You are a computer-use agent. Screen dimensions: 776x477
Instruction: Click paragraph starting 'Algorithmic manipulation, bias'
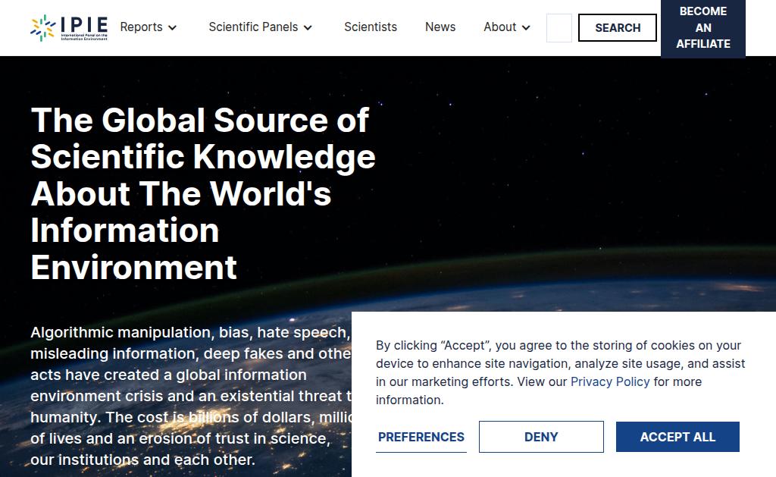[x=190, y=396]
